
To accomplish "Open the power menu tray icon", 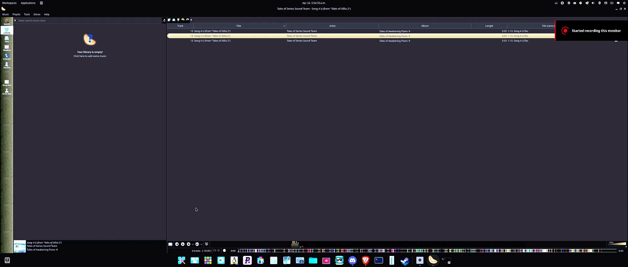I will point(624,3).
